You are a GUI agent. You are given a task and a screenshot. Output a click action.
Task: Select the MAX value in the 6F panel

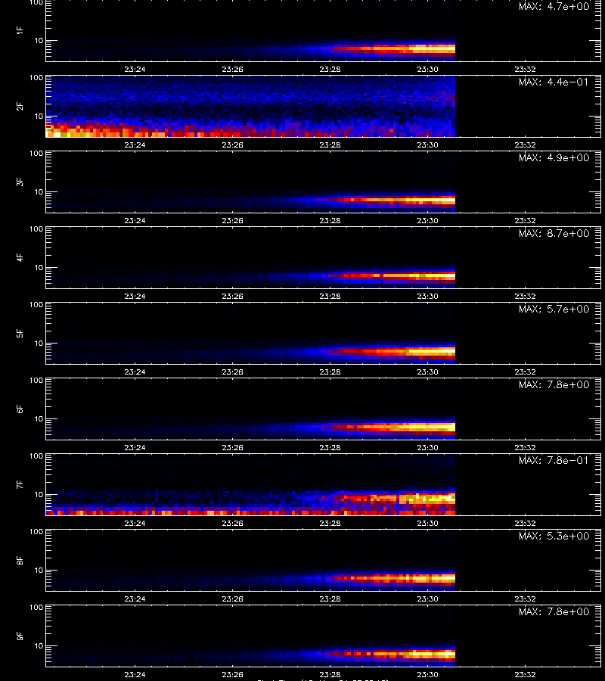point(554,384)
